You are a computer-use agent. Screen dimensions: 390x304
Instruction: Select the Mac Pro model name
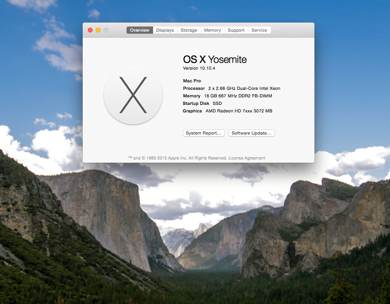click(192, 81)
